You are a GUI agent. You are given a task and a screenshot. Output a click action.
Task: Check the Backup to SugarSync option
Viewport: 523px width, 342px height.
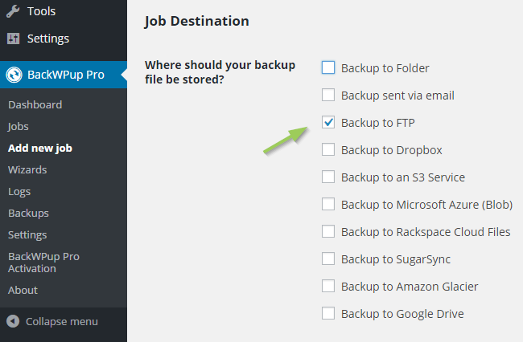(x=328, y=259)
